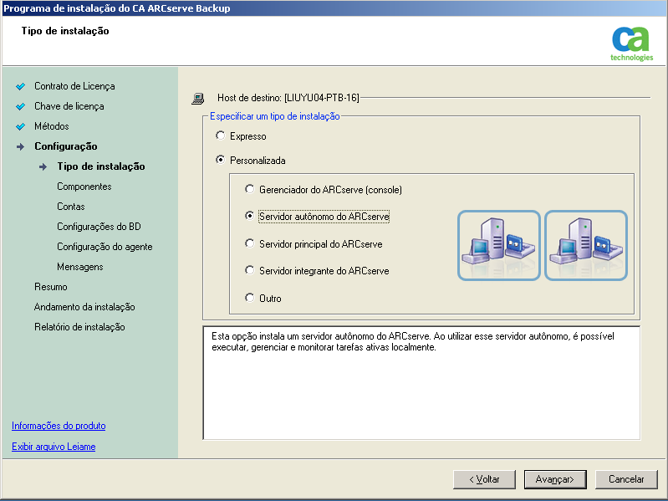
Task: Select the Contrato de Licença step
Action: click(74, 86)
